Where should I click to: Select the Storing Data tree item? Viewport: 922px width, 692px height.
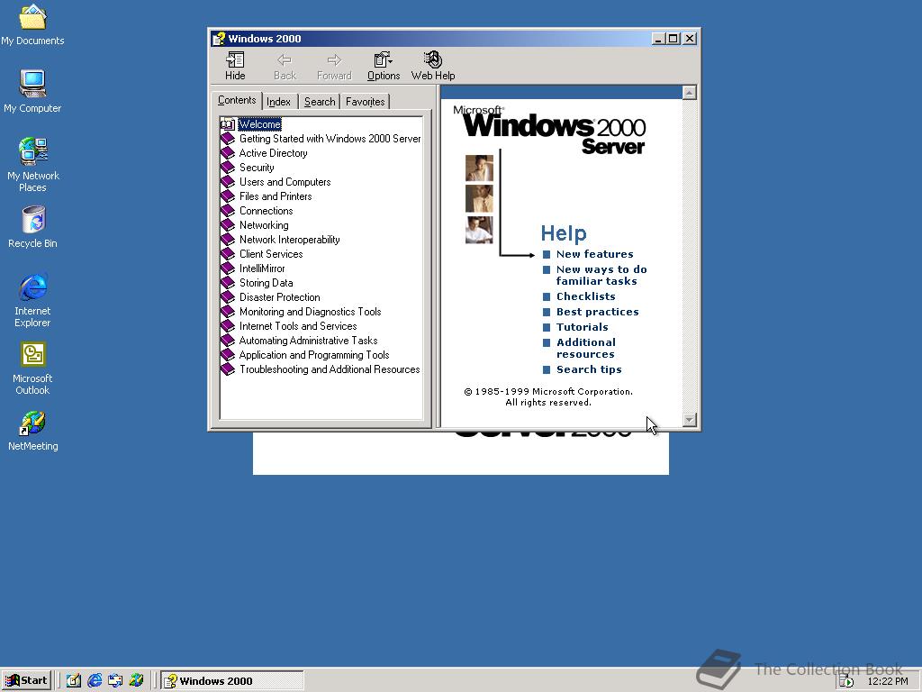tap(266, 283)
